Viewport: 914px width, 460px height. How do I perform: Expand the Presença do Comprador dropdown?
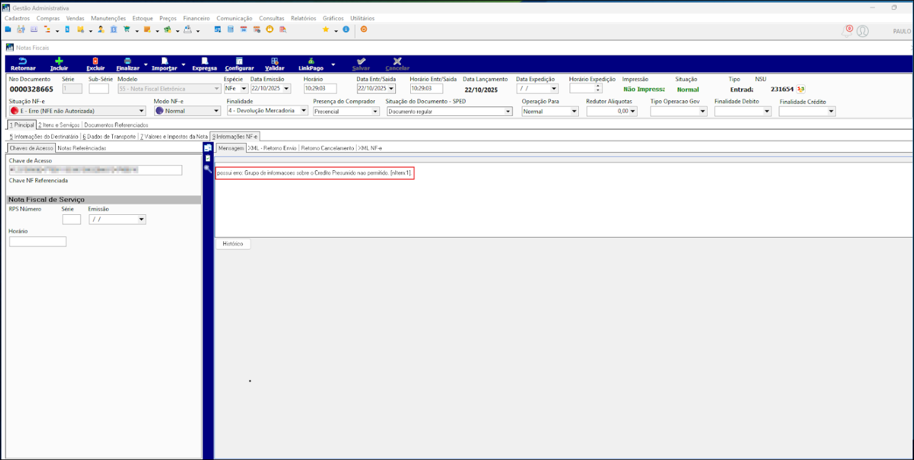tap(375, 111)
